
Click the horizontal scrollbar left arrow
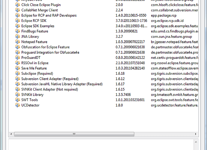coord(11,134)
